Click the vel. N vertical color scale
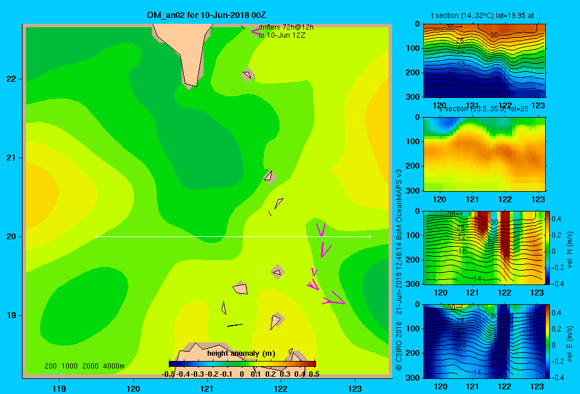This screenshot has height=394, width=580. pyautogui.click(x=548, y=247)
